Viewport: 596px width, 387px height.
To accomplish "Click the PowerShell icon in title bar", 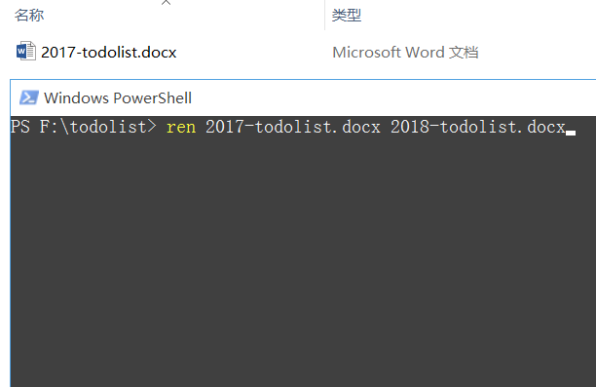I will tap(29, 97).
